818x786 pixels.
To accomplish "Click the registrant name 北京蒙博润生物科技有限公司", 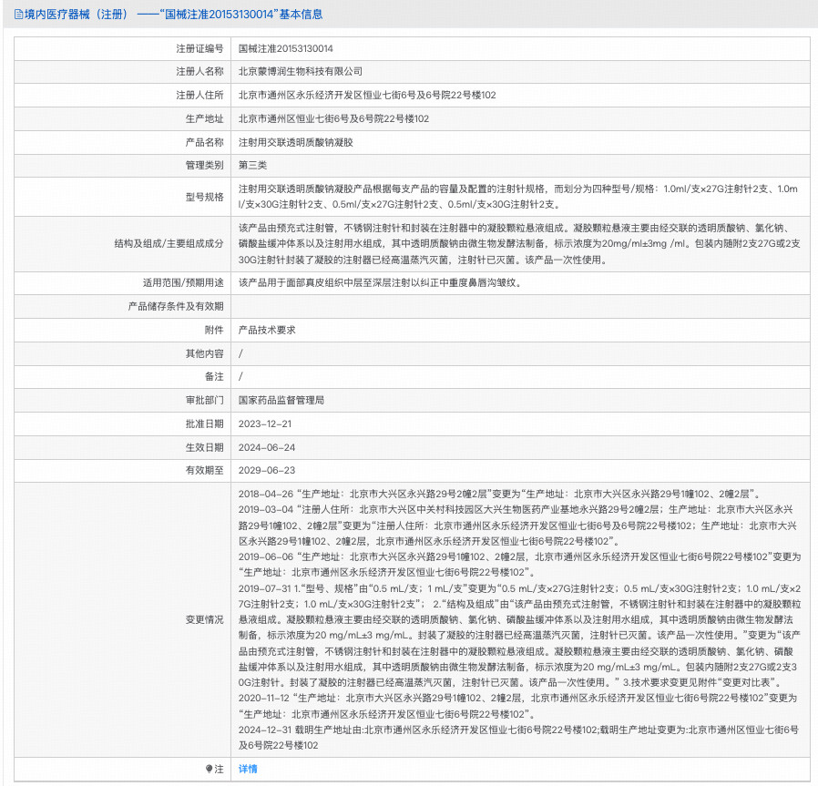I will pyautogui.click(x=300, y=71).
